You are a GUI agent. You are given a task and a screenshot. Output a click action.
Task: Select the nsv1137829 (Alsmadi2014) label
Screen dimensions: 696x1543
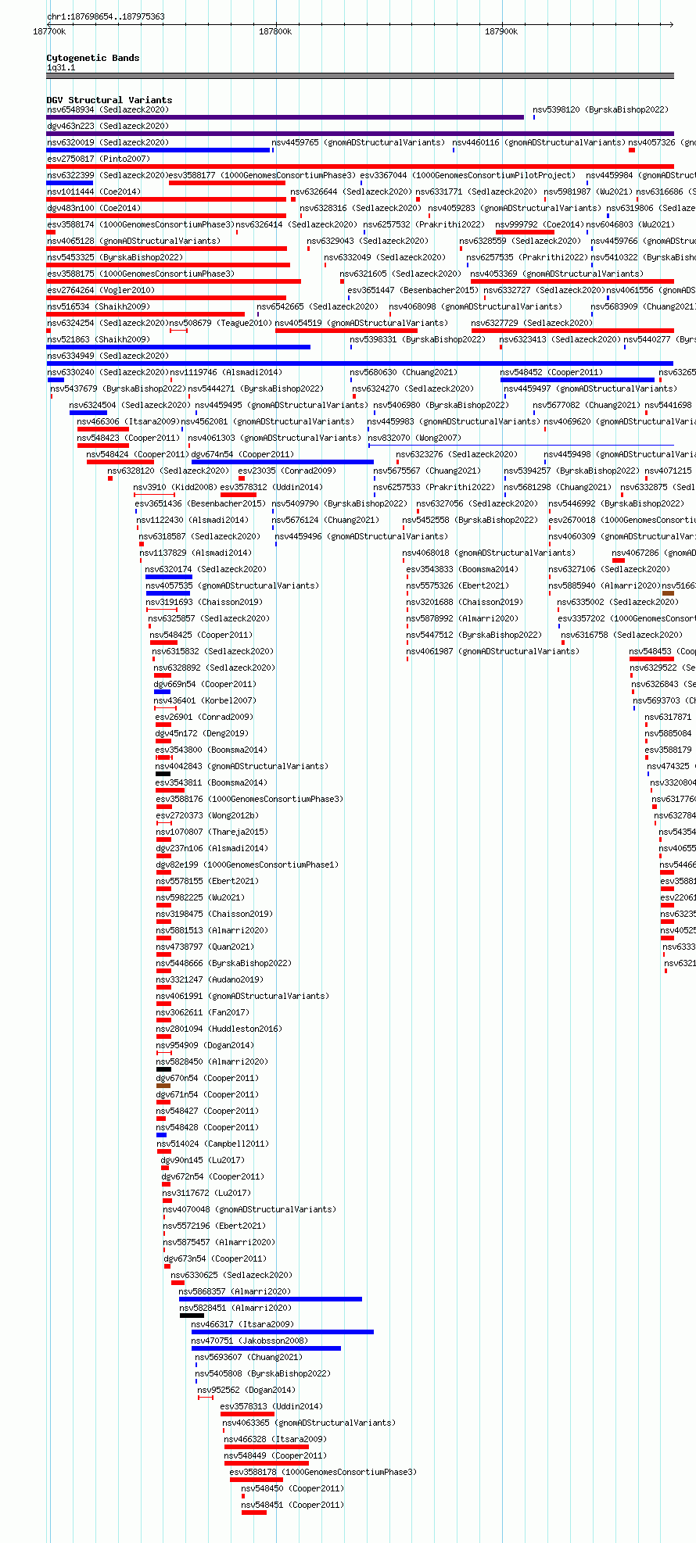point(196,553)
